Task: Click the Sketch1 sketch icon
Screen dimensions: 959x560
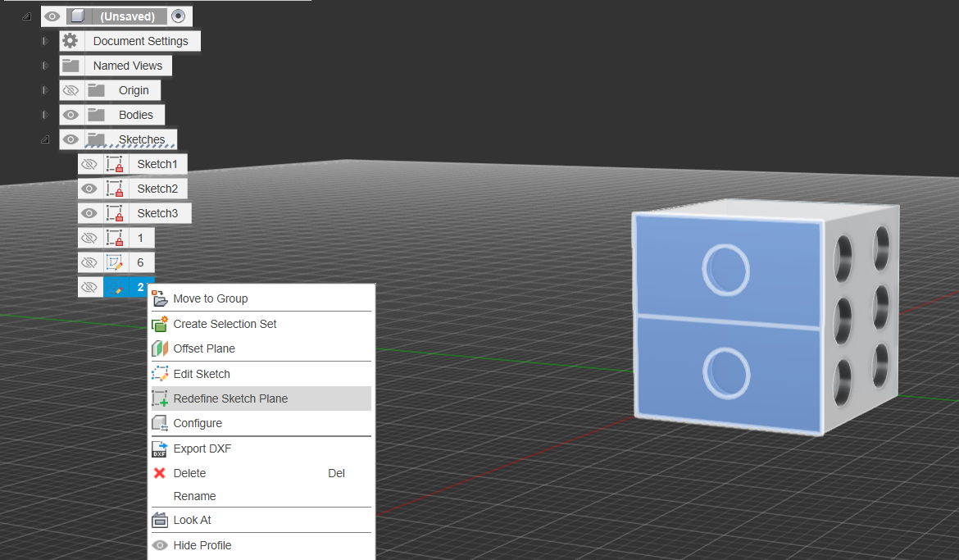Action: click(116, 164)
